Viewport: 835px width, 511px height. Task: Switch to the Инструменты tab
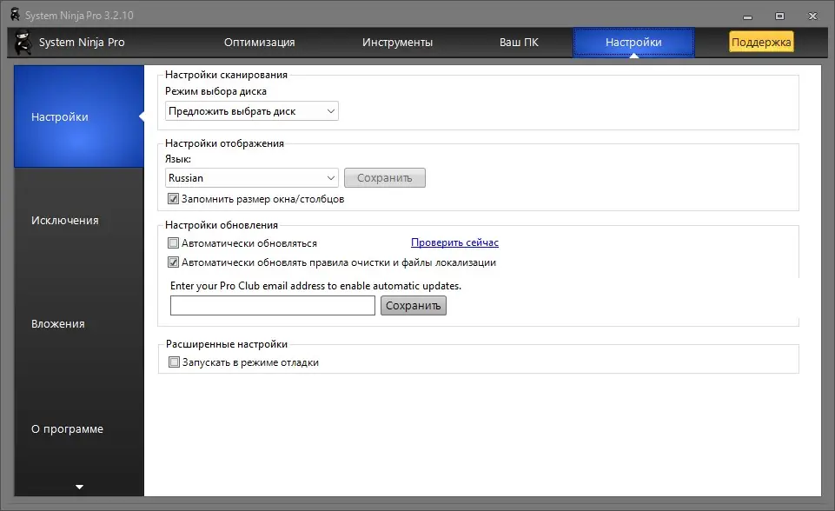click(x=398, y=42)
